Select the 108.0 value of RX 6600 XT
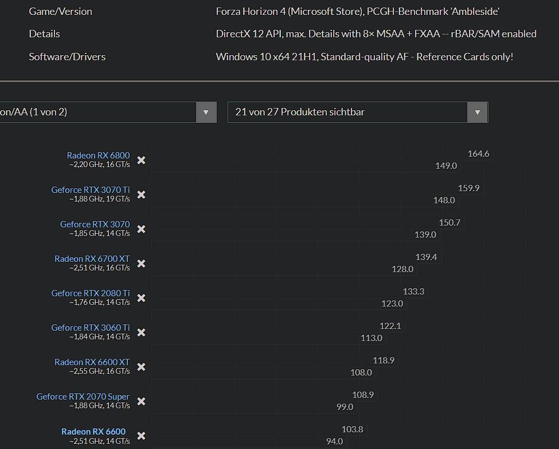This screenshot has height=449, width=559. (361, 372)
